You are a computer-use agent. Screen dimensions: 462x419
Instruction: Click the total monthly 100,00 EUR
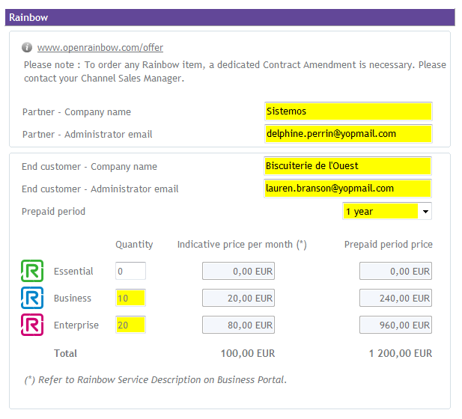248,353
